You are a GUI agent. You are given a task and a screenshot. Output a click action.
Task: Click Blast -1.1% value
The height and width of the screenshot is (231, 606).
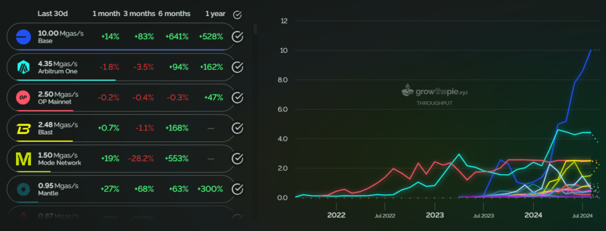(145, 128)
